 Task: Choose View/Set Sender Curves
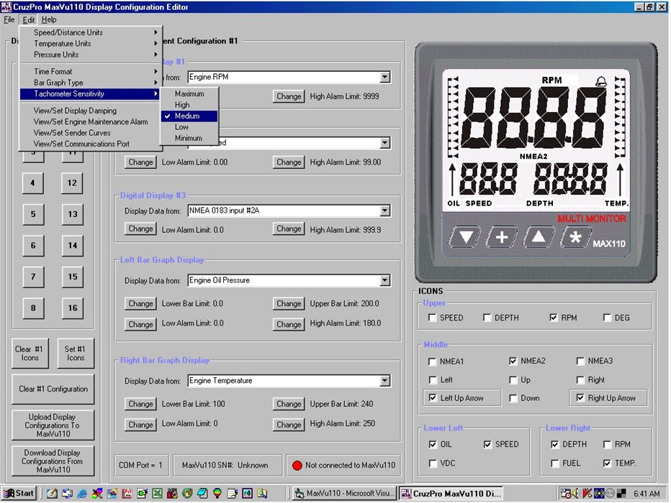(90, 133)
